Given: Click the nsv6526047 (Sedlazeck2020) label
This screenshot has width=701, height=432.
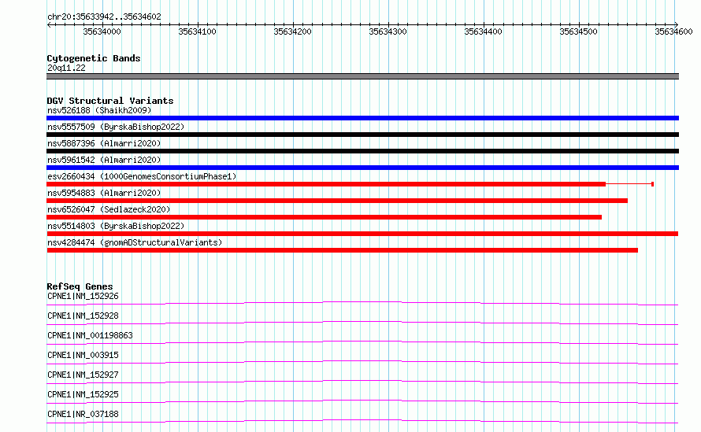Looking at the screenshot, I should click(109, 209).
